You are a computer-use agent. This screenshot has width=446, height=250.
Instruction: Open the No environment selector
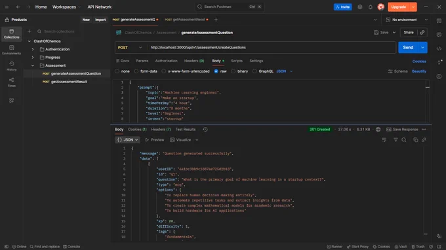[407, 20]
